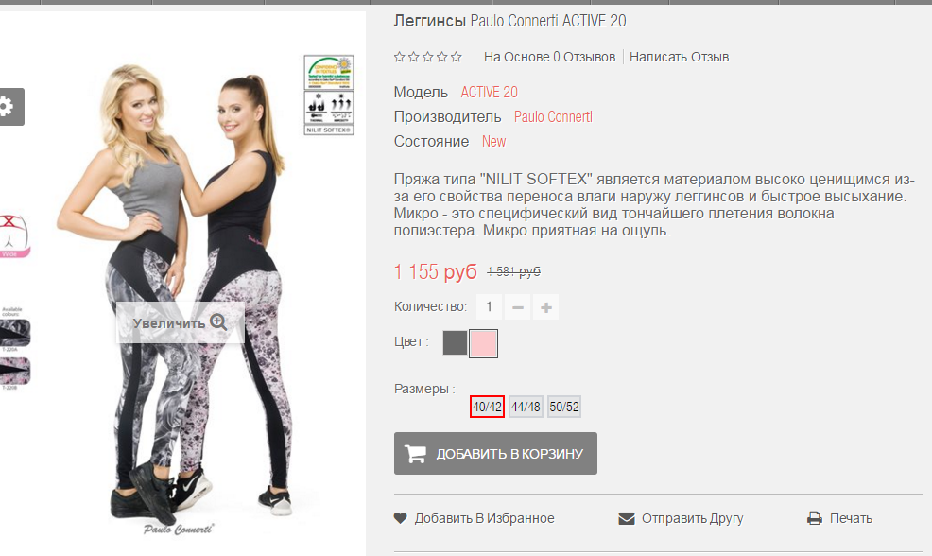This screenshot has width=932, height=556.
Task: Decrease quantity with minus button
Action: 518,307
